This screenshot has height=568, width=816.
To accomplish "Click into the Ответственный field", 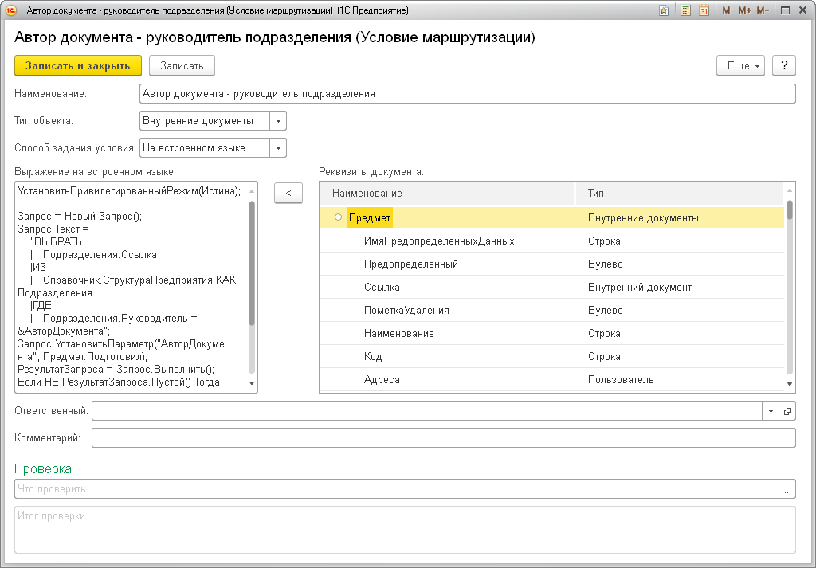I will [427, 411].
